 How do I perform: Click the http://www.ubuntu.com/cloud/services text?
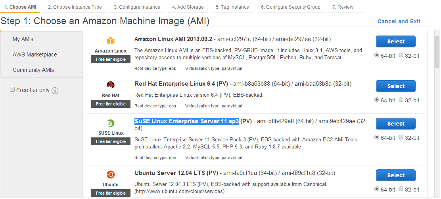pyautogui.click(x=180, y=191)
